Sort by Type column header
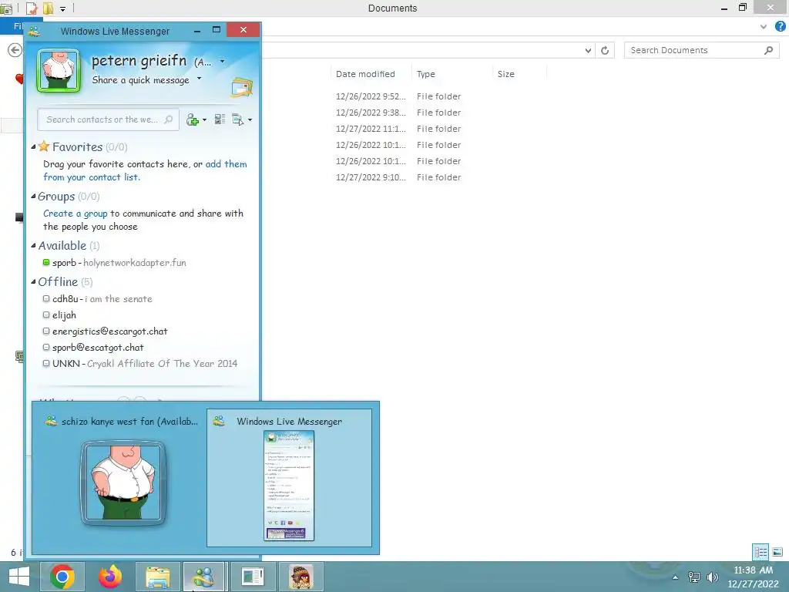This screenshot has height=592, width=789. pos(425,74)
